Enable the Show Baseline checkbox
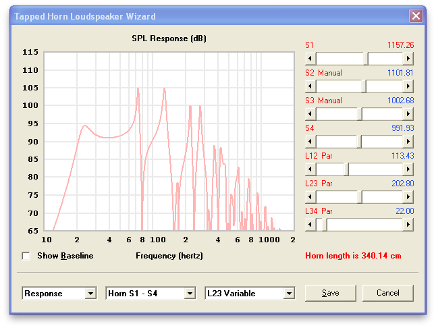 pos(26,256)
